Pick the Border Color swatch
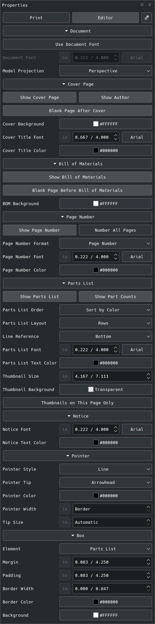Viewport: 155px width, 624px height. point(106,602)
